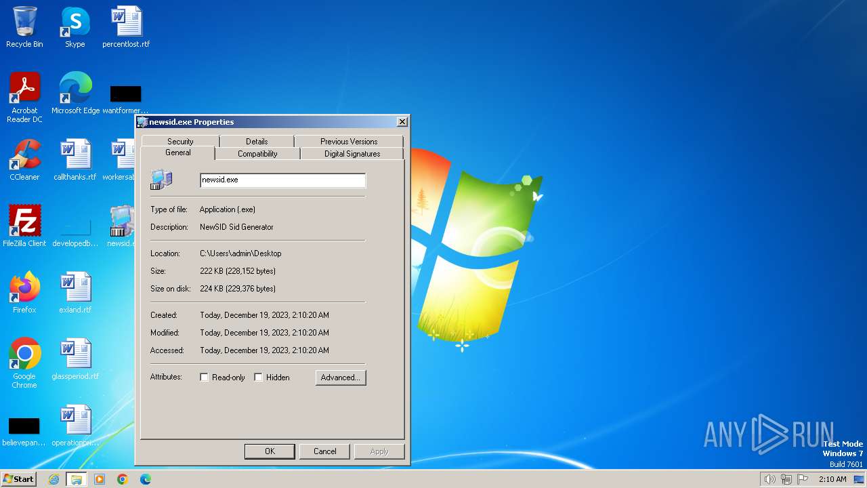Open Windows Media Player taskbar icon
Image resolution: width=867 pixels, height=488 pixels.
pyautogui.click(x=100, y=479)
